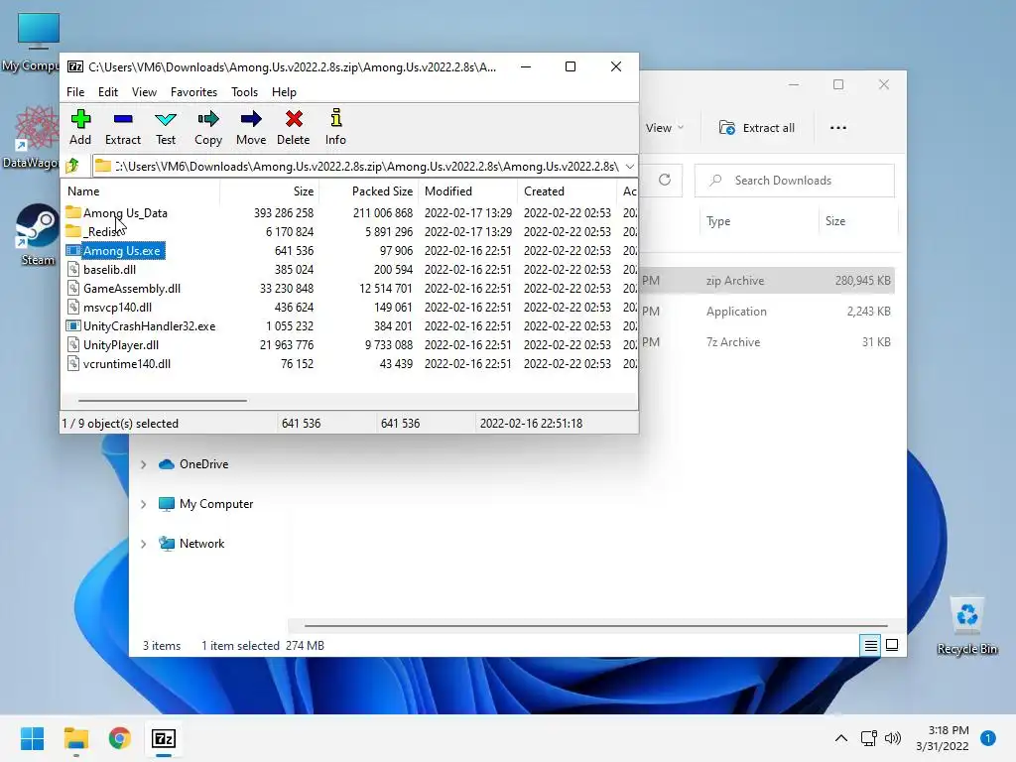
Task: Click the Recycle Bin desktop icon
Action: pyautogui.click(x=966, y=626)
